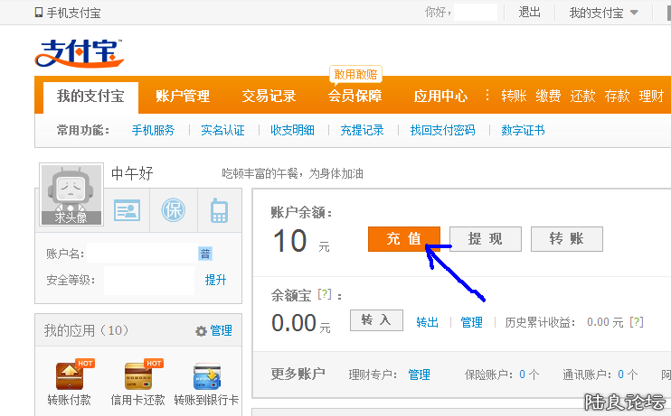Click the 转入 button for 余额宝
The image size is (671, 416).
[376, 320]
